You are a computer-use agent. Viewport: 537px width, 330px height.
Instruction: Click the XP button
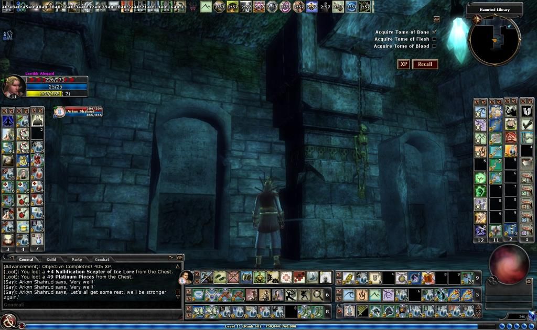403,64
